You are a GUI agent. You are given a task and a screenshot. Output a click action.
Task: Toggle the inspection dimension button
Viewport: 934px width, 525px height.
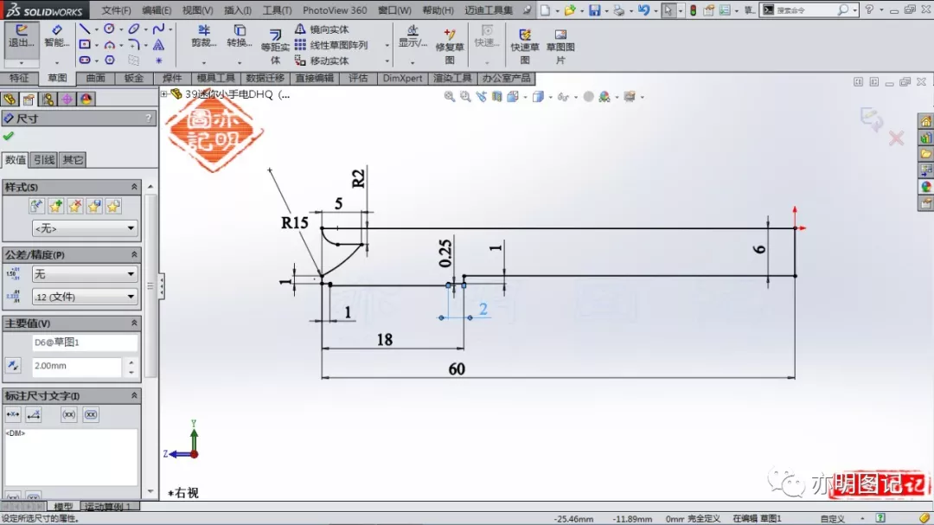point(91,415)
